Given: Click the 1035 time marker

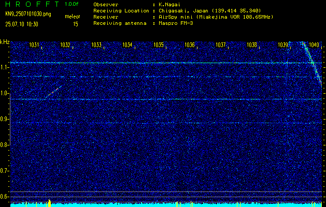Looking at the screenshot, I should click(159, 45).
